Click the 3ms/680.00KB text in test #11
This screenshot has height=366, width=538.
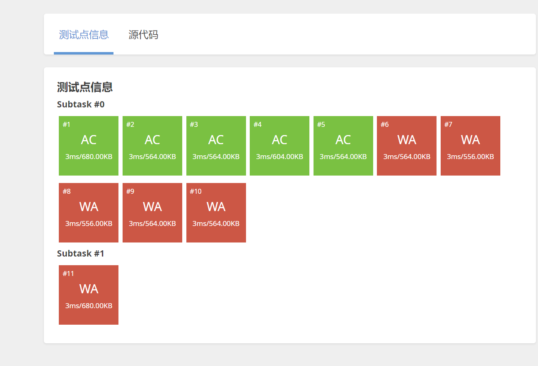[89, 306]
